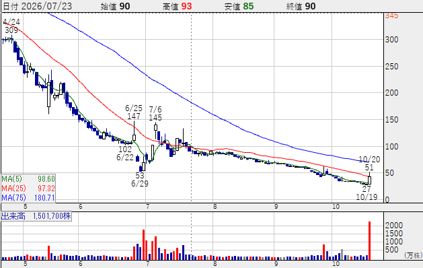
Task: Click the 安値 85 low price
Action: coord(239,6)
